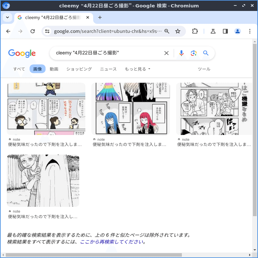Screen dimensions: 258x258
Task: Click the scroll left arrow at bottom
Action: pos(3,255)
